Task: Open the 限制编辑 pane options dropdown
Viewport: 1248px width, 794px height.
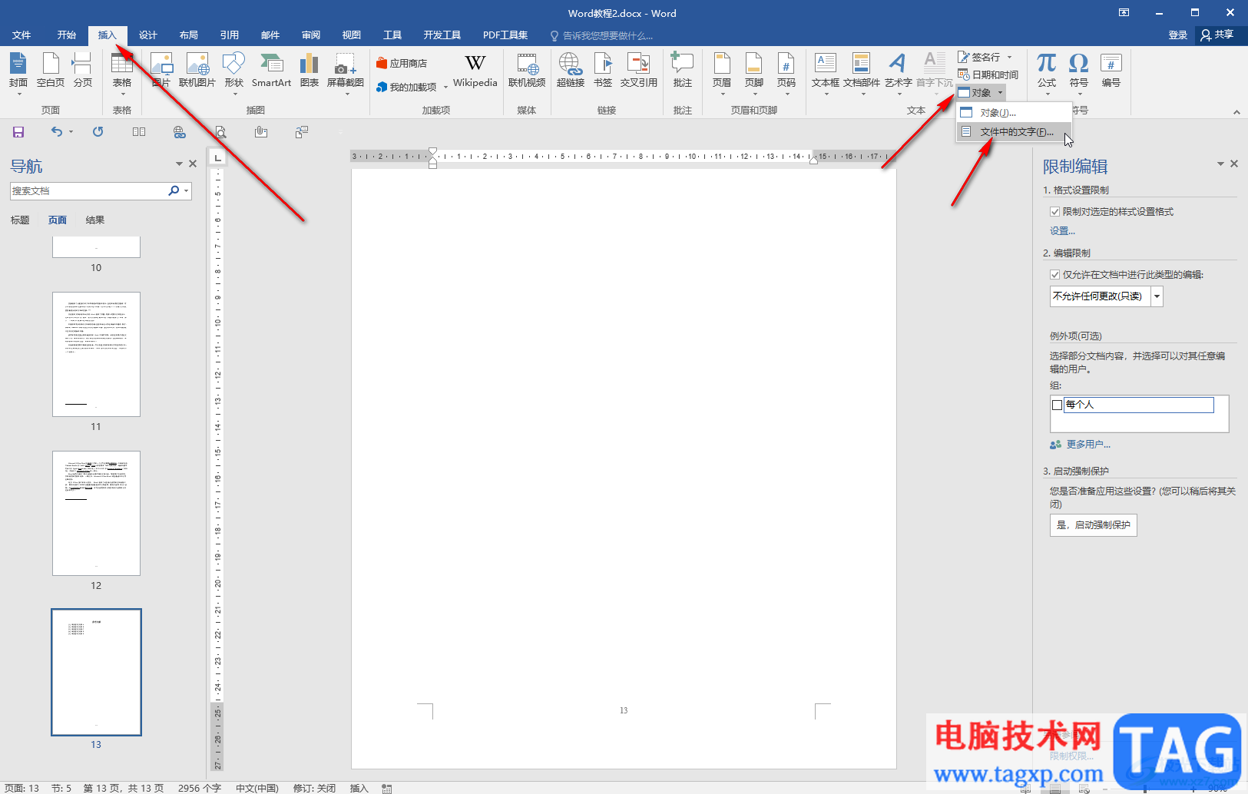Action: [1220, 164]
